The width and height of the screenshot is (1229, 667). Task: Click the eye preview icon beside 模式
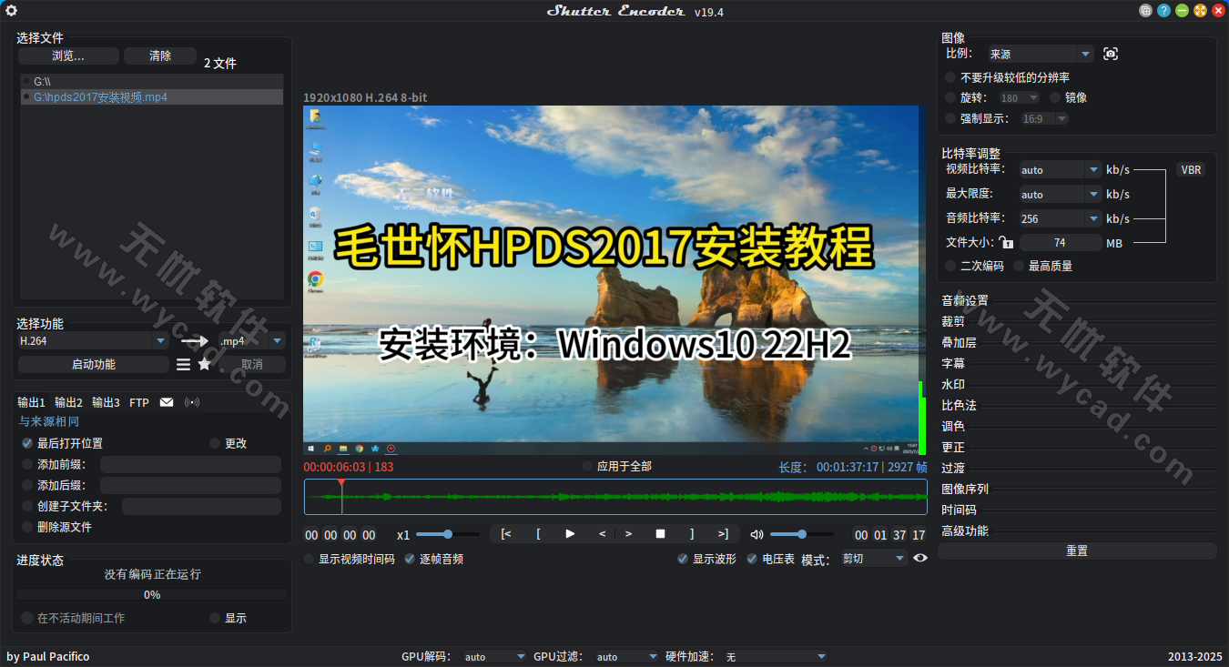pos(920,558)
